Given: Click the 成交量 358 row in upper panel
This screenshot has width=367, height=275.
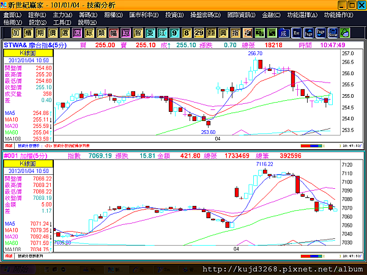Looking at the screenshot, I should point(28,94).
